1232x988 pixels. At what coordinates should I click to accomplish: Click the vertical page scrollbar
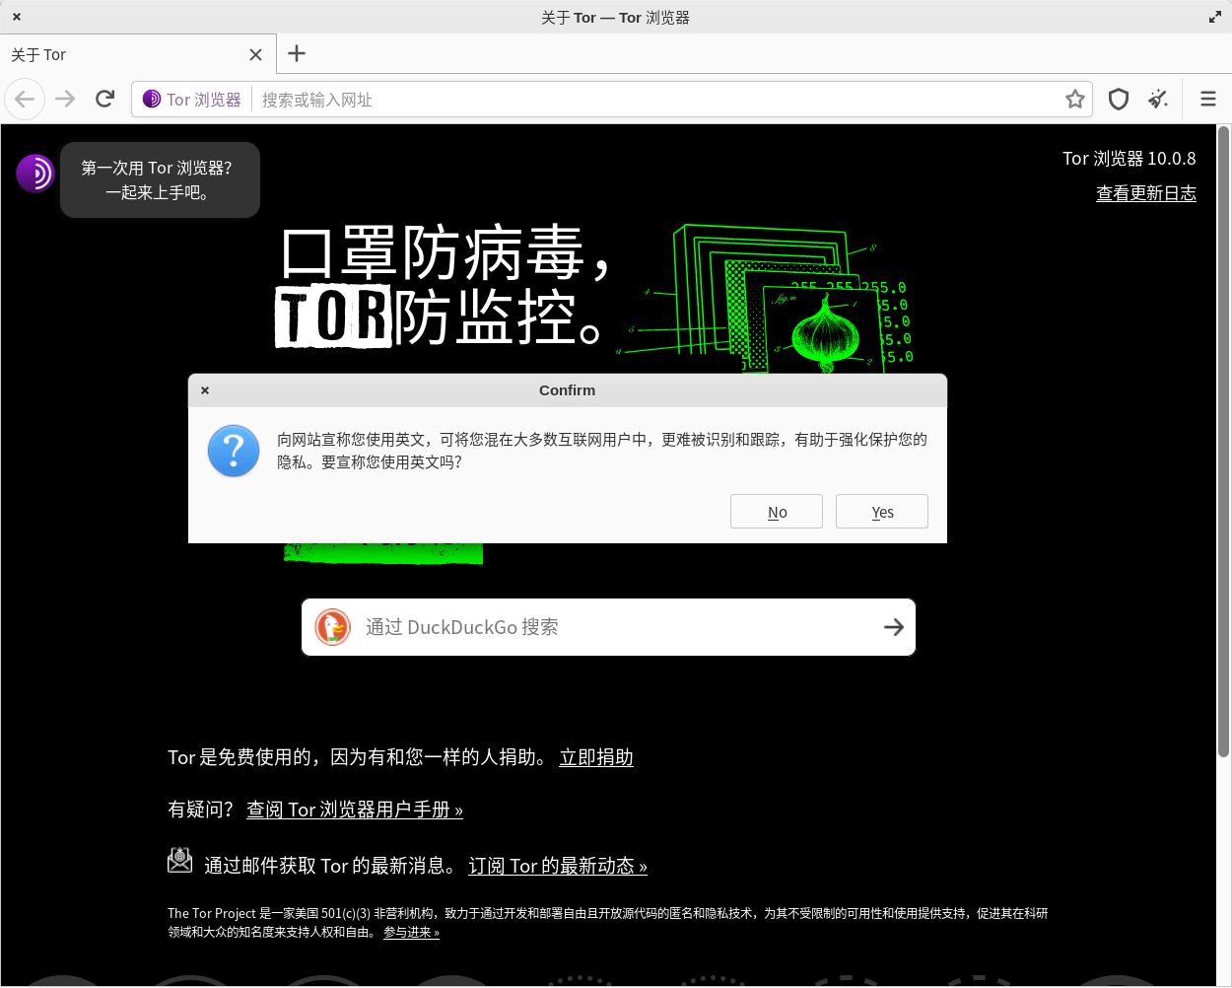1223,442
